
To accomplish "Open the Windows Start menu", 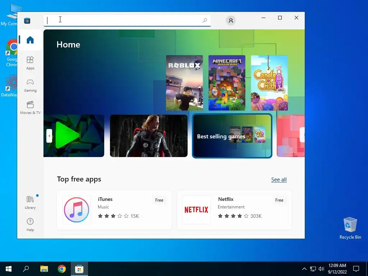I will (9, 269).
